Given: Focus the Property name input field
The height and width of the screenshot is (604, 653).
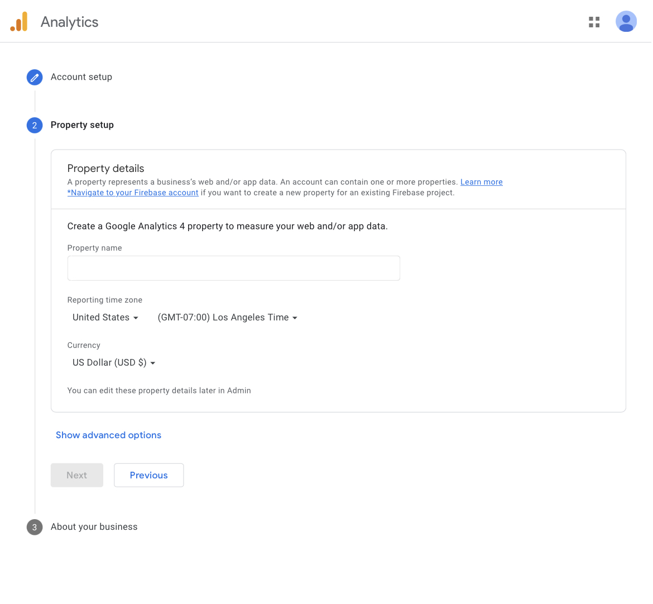Looking at the screenshot, I should 233,269.
